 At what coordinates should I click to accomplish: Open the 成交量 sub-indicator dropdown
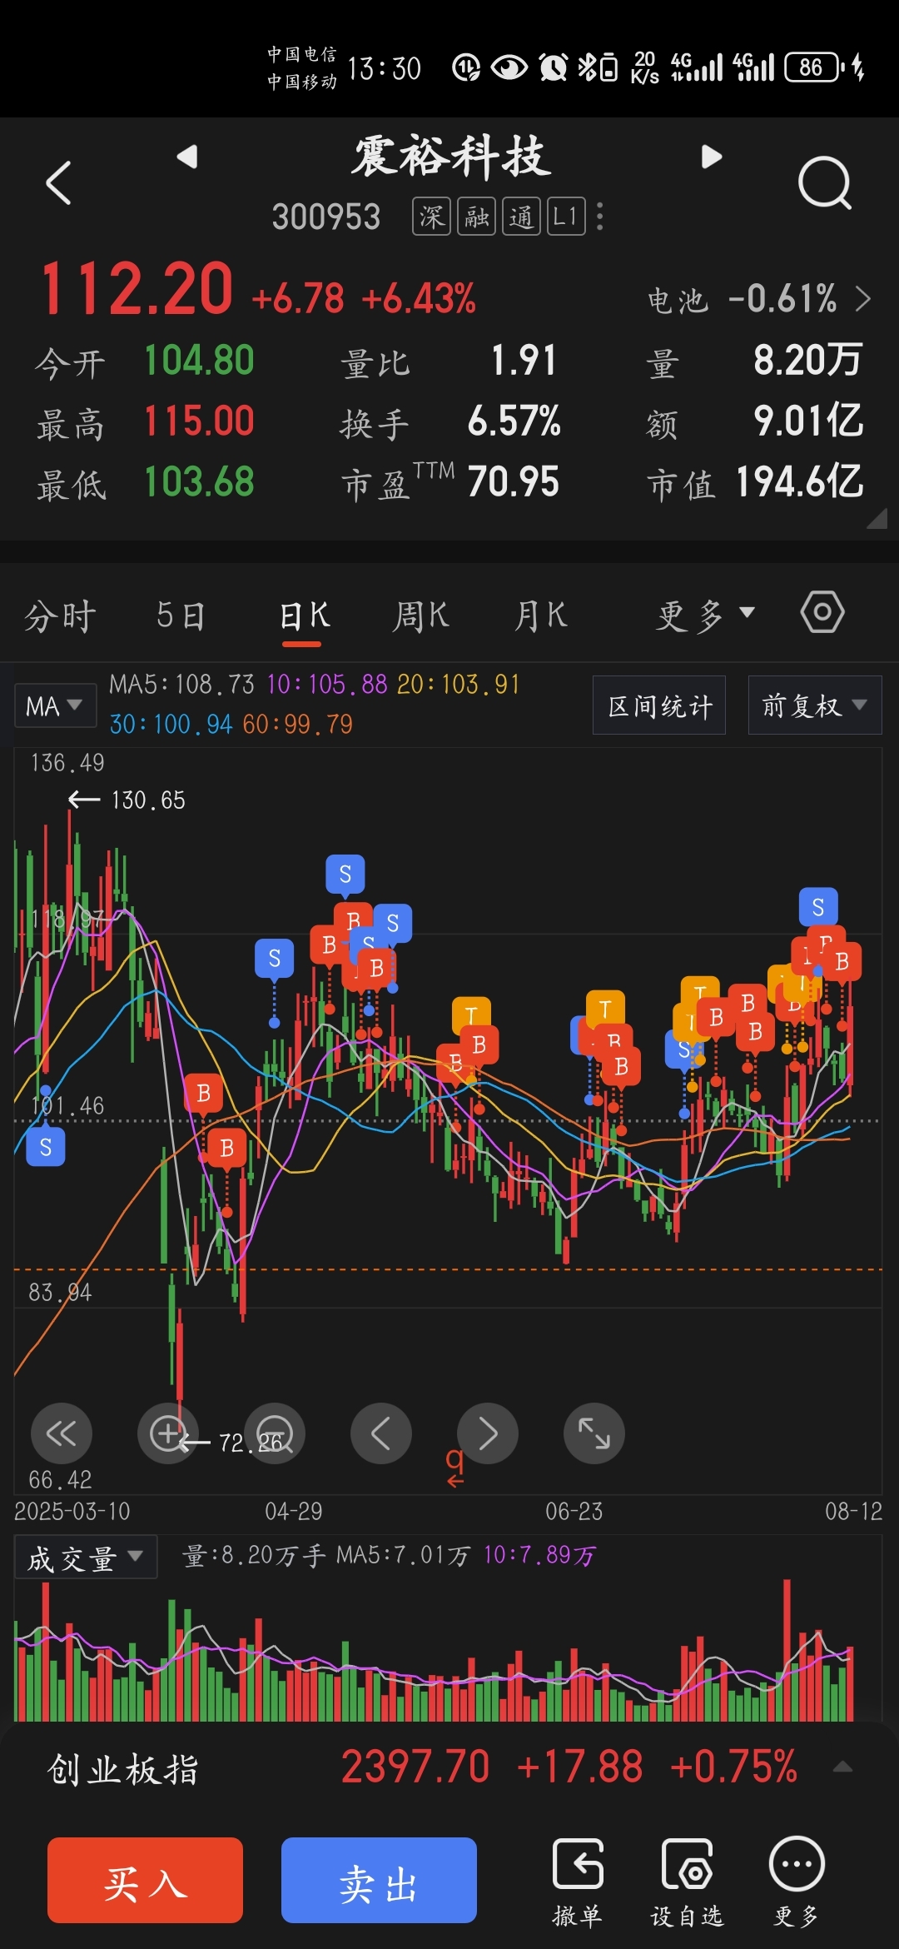[x=86, y=1558]
